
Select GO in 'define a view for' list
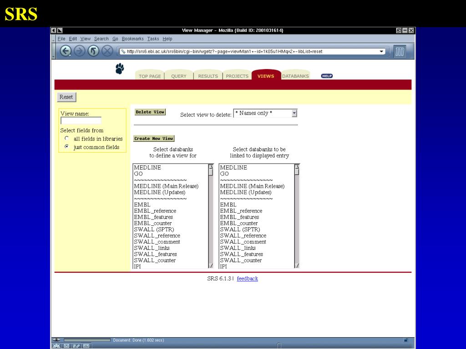click(170, 174)
